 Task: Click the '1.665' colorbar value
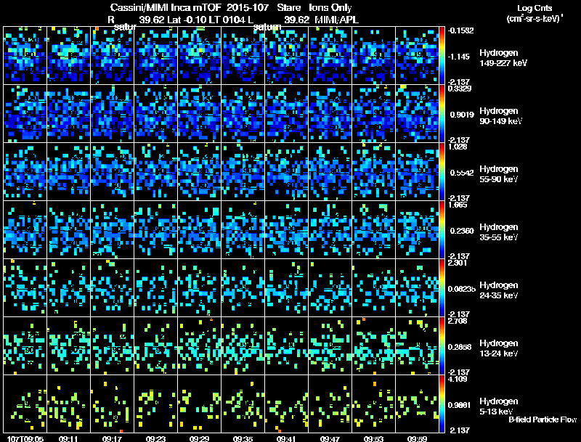pos(458,205)
